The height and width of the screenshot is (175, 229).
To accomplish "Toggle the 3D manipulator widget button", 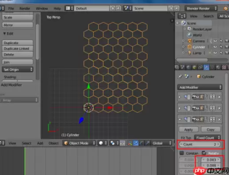I will click(x=130, y=143).
